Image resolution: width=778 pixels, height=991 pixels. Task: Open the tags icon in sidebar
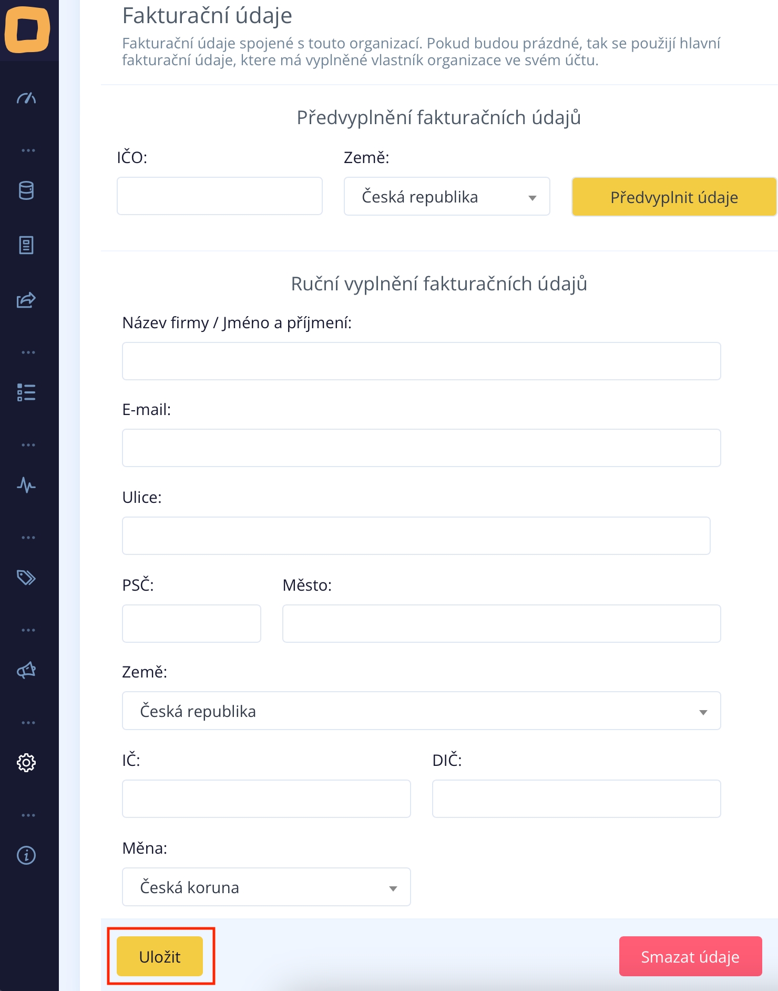pos(26,578)
